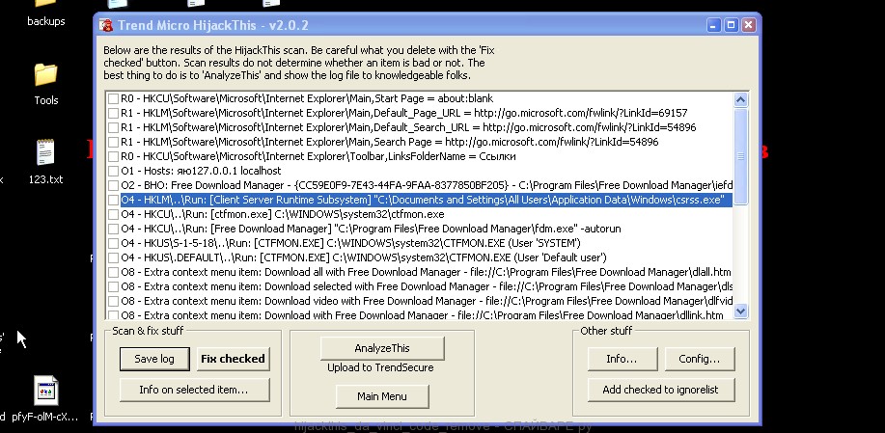Open the backups folder on desktop
The image size is (885, 433).
(x=45, y=13)
